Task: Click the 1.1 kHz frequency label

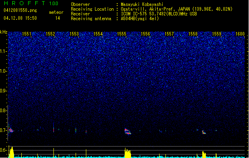Action: [x=3, y=51]
